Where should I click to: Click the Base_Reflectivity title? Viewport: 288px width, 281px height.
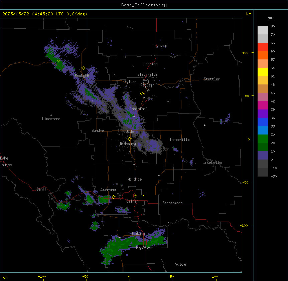coord(144,5)
